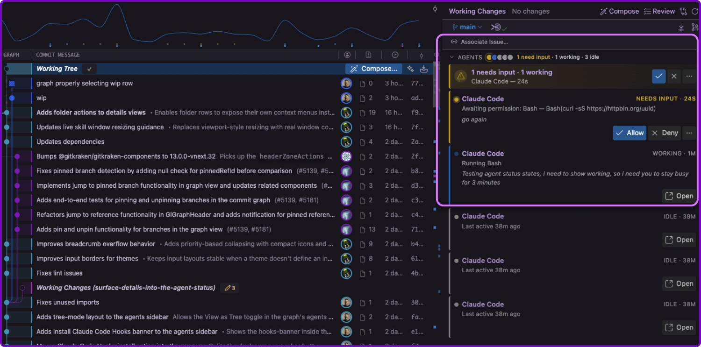701x347 pixels.
Task: Open Compose in the Working Changes header
Action: [x=619, y=11]
